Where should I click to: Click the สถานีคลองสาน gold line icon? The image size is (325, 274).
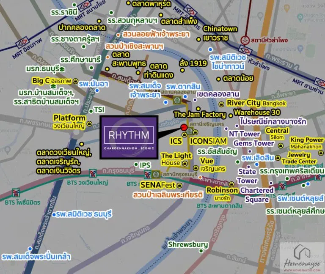[x=177, y=101]
